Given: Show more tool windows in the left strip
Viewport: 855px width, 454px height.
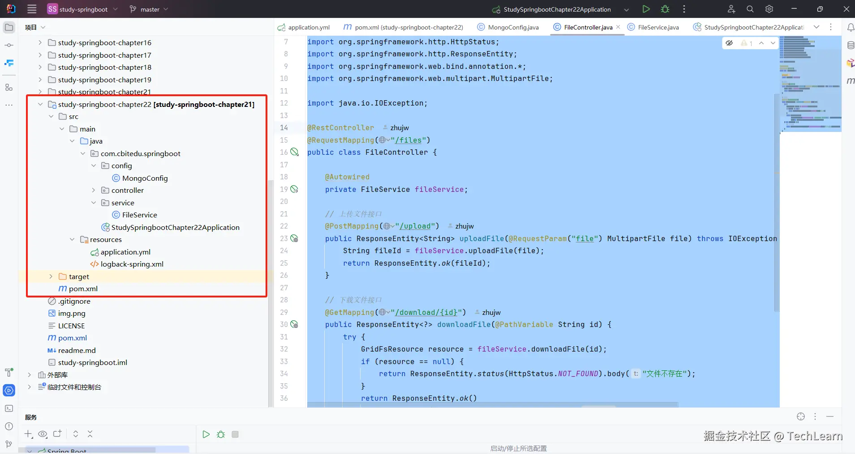Looking at the screenshot, I should 9,105.
